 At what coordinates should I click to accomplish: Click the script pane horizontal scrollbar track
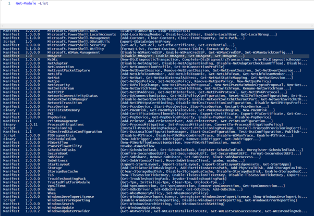click(x=157, y=26)
